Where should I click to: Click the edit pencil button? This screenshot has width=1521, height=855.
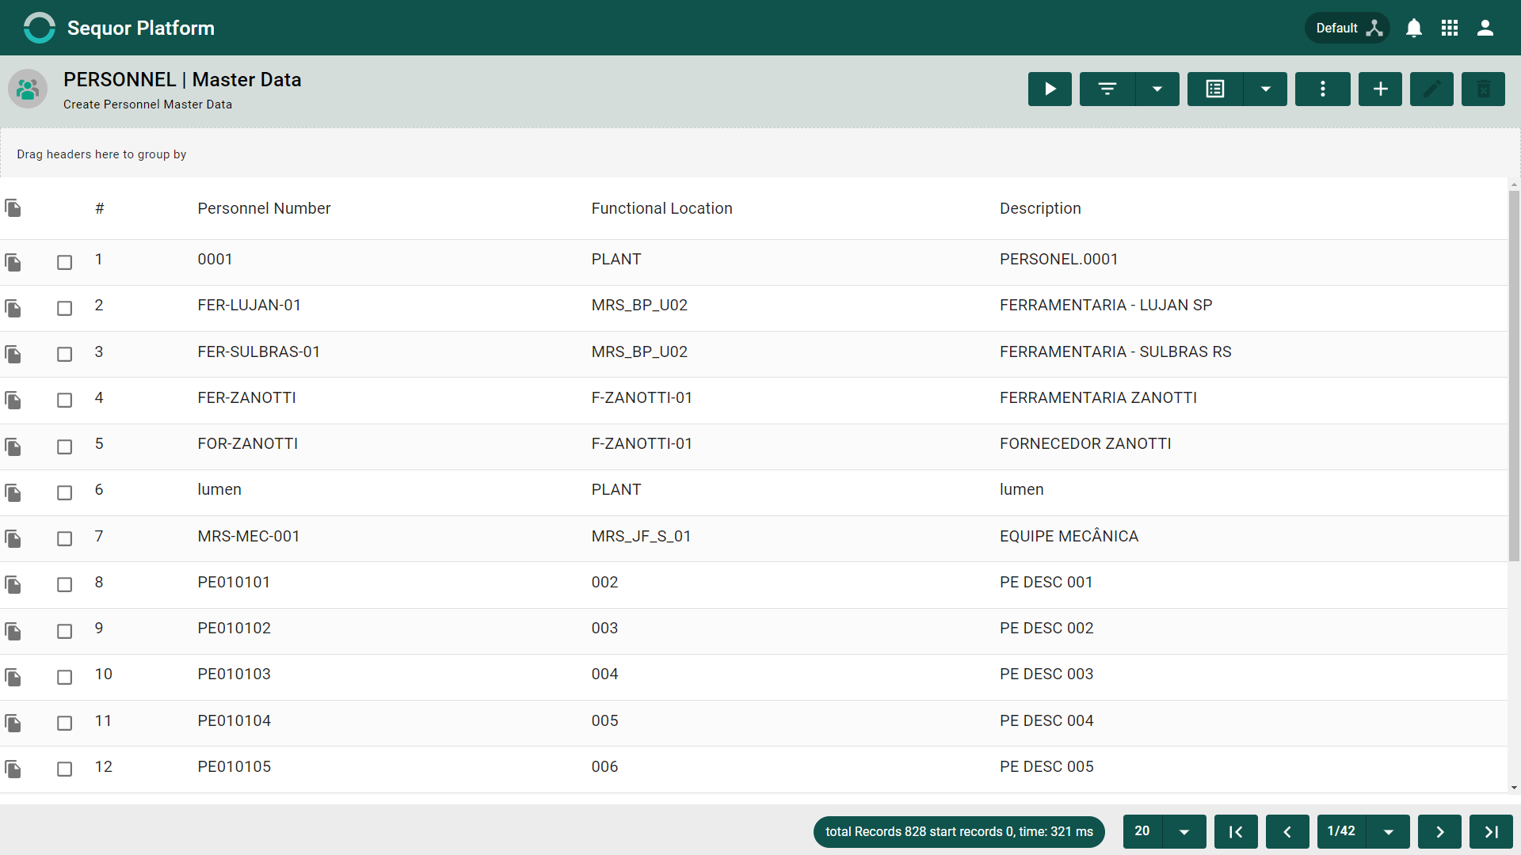(x=1431, y=89)
